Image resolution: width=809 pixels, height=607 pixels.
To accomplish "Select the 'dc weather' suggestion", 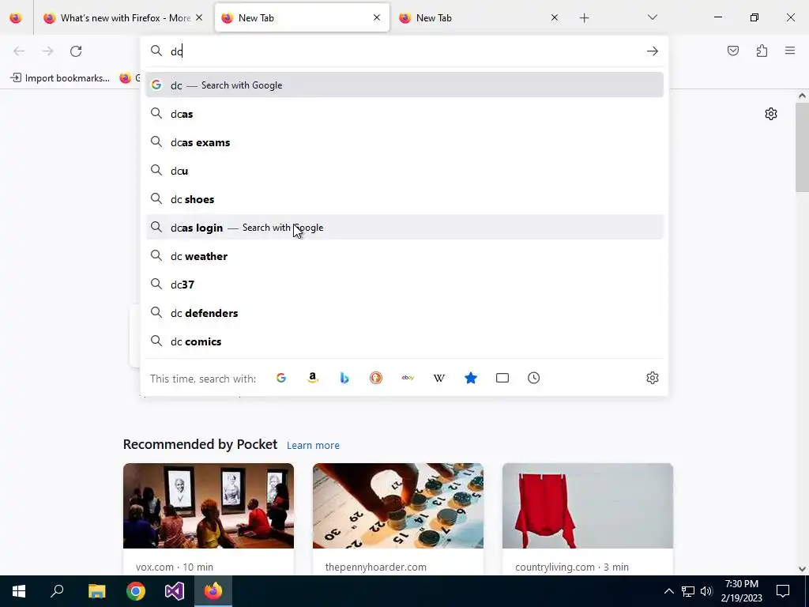I will (x=404, y=256).
